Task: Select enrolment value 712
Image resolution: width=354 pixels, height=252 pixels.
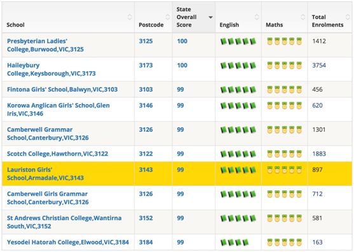Action: pos(317,194)
